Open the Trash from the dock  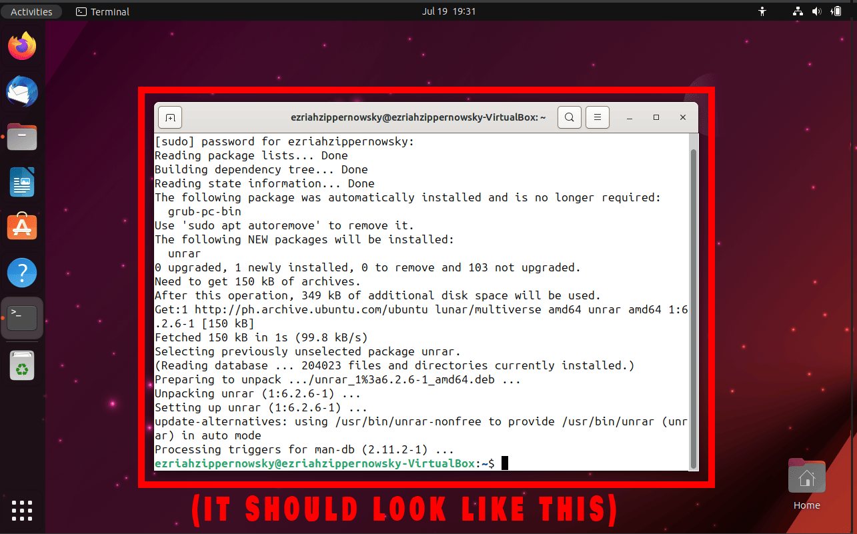(x=22, y=365)
